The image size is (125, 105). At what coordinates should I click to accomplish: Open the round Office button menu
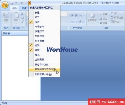(x=5, y=5)
